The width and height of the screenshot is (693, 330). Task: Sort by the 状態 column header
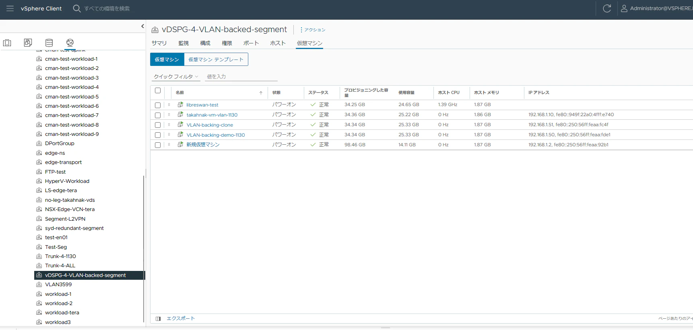tap(276, 93)
